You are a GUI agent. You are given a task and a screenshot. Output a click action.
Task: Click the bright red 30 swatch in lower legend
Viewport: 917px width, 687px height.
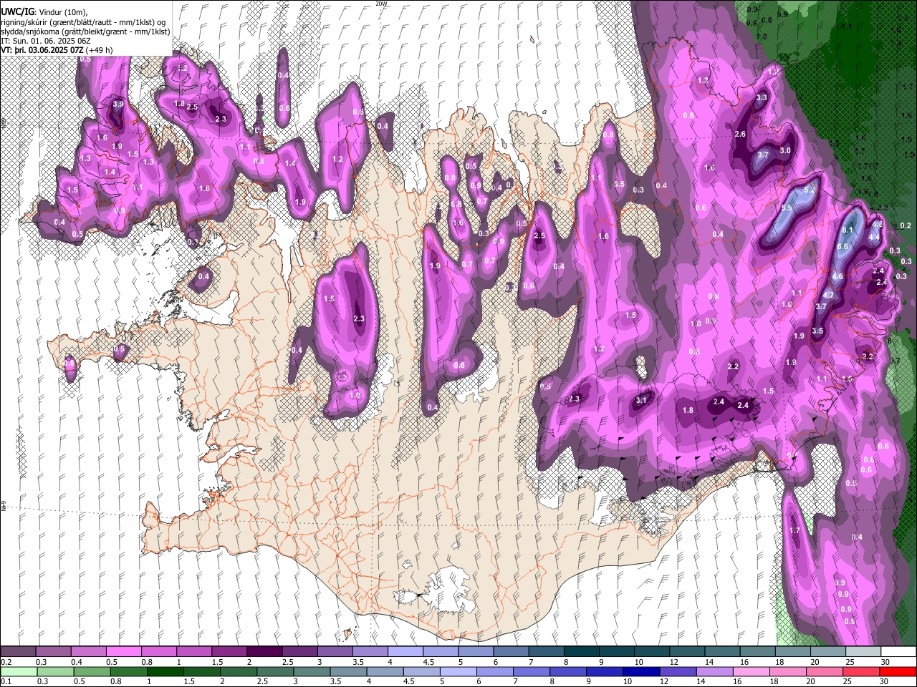tap(898, 672)
